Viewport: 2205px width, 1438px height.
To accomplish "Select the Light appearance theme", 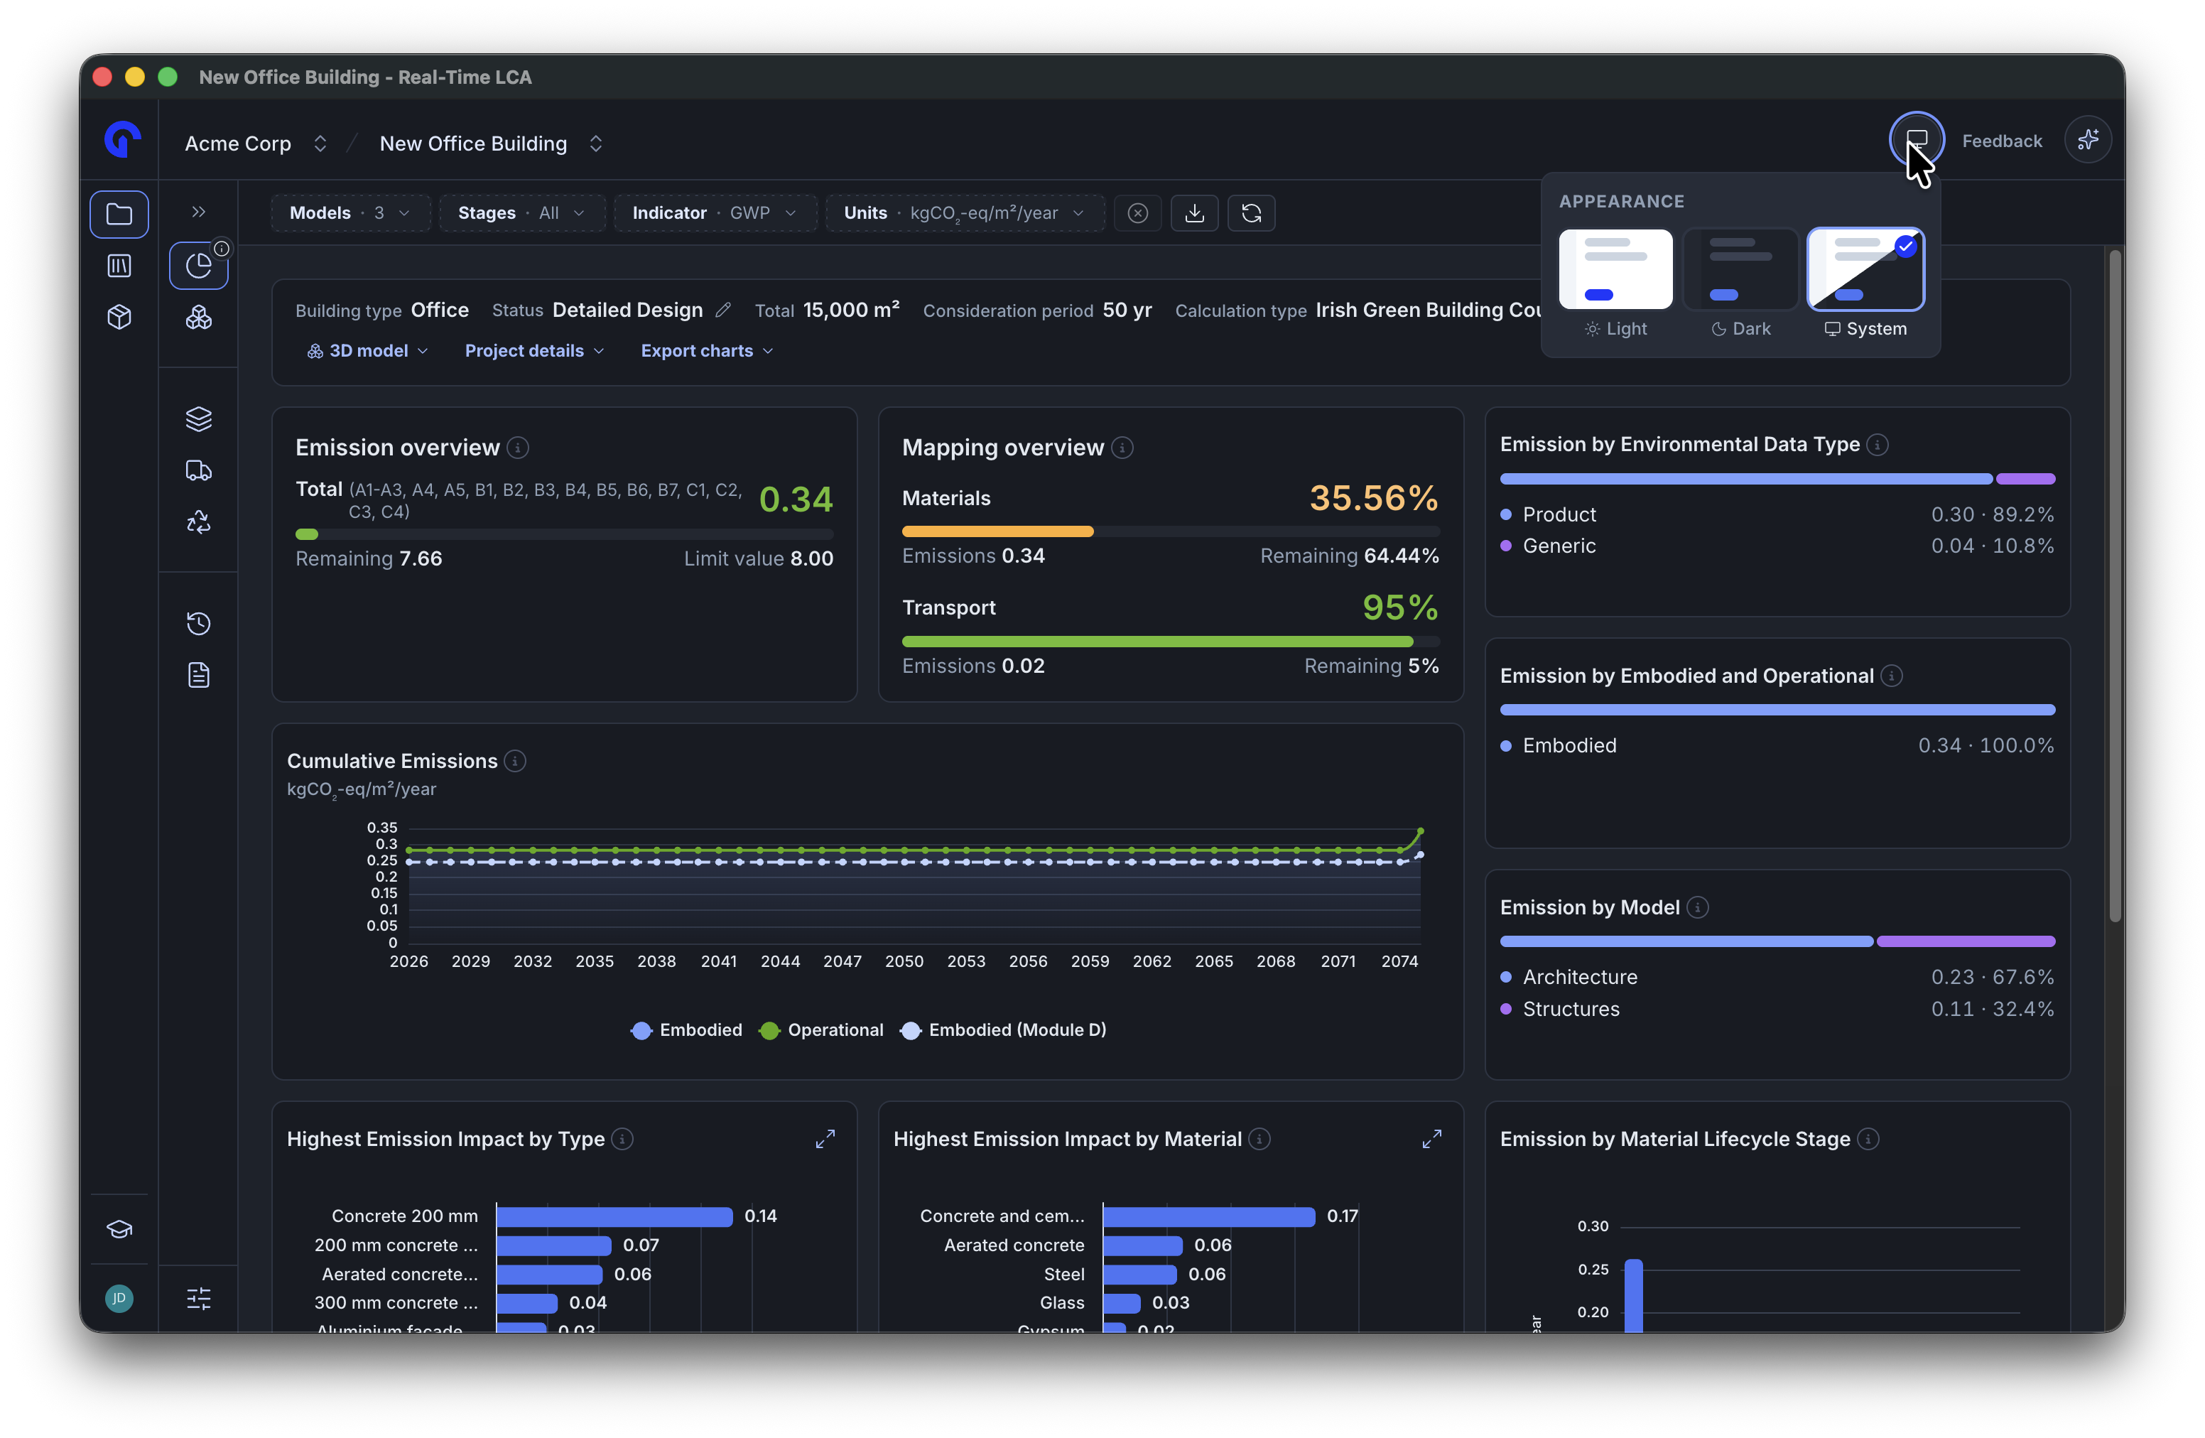I will tap(1616, 284).
